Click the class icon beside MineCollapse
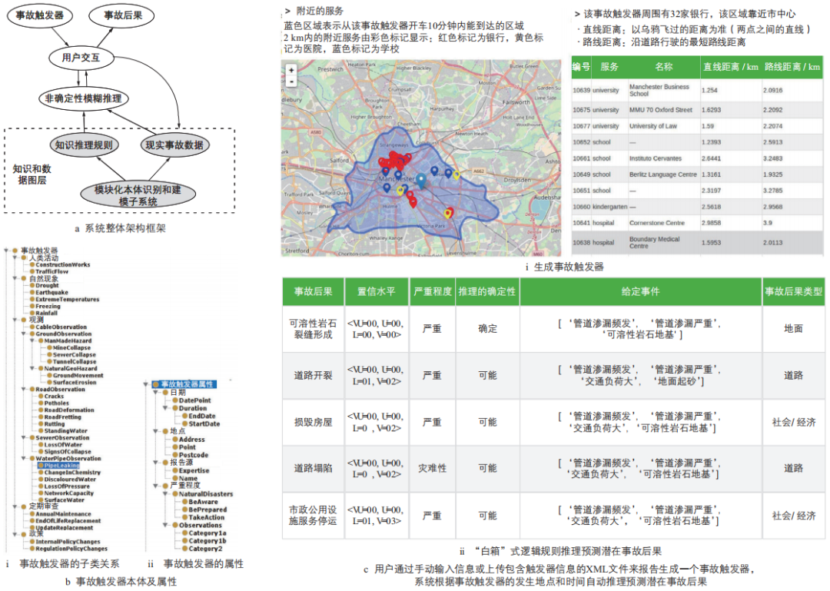This screenshot has height=591, width=830. tap(50, 348)
